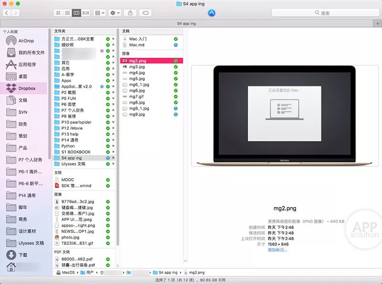Switch to list view in the toolbar

point(66,13)
